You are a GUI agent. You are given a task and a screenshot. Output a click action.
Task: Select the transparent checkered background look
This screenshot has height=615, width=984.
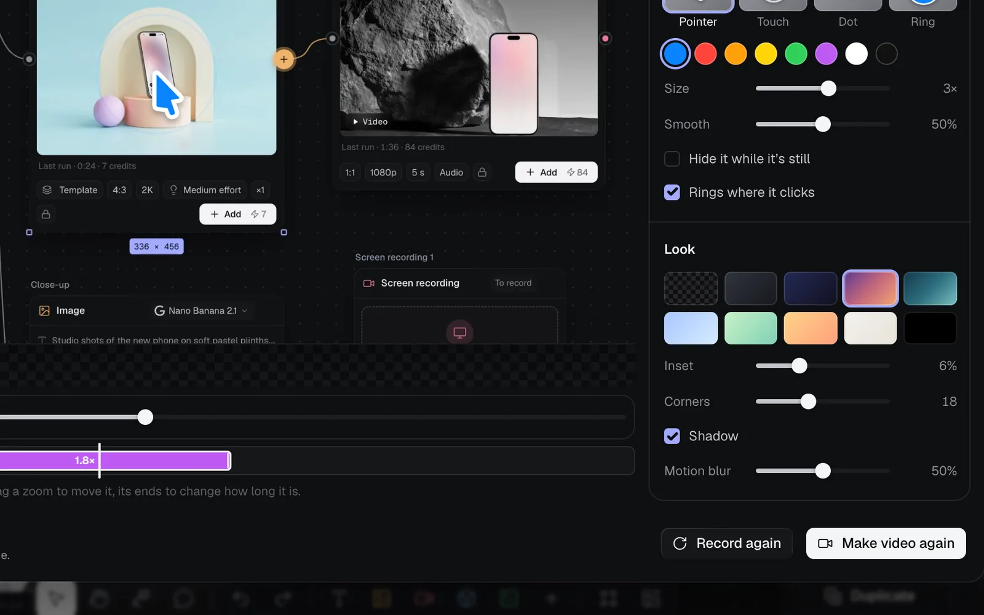(x=691, y=288)
